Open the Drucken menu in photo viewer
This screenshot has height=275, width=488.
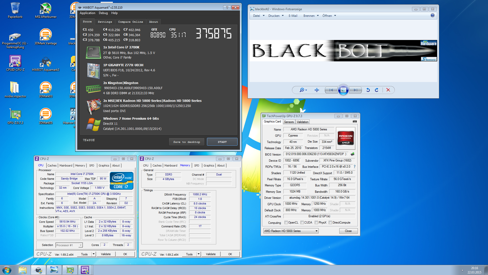point(276,16)
